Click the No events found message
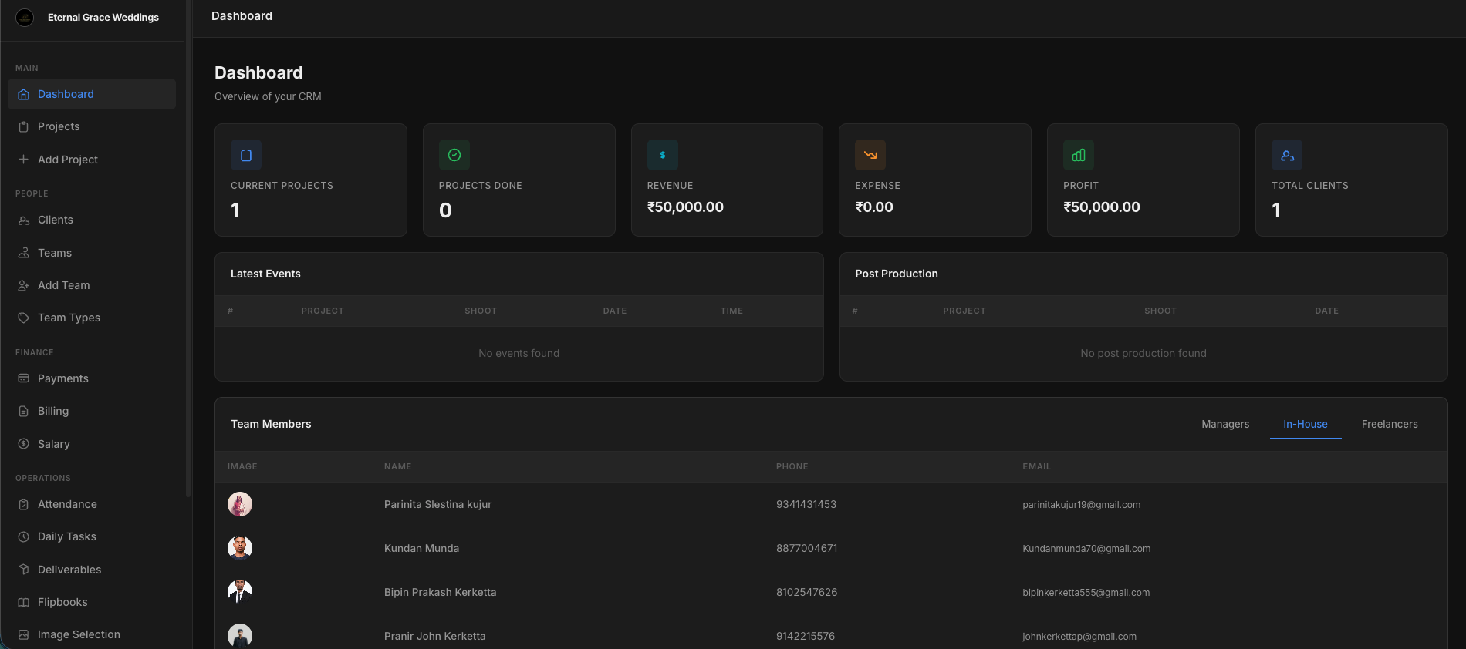 519,353
